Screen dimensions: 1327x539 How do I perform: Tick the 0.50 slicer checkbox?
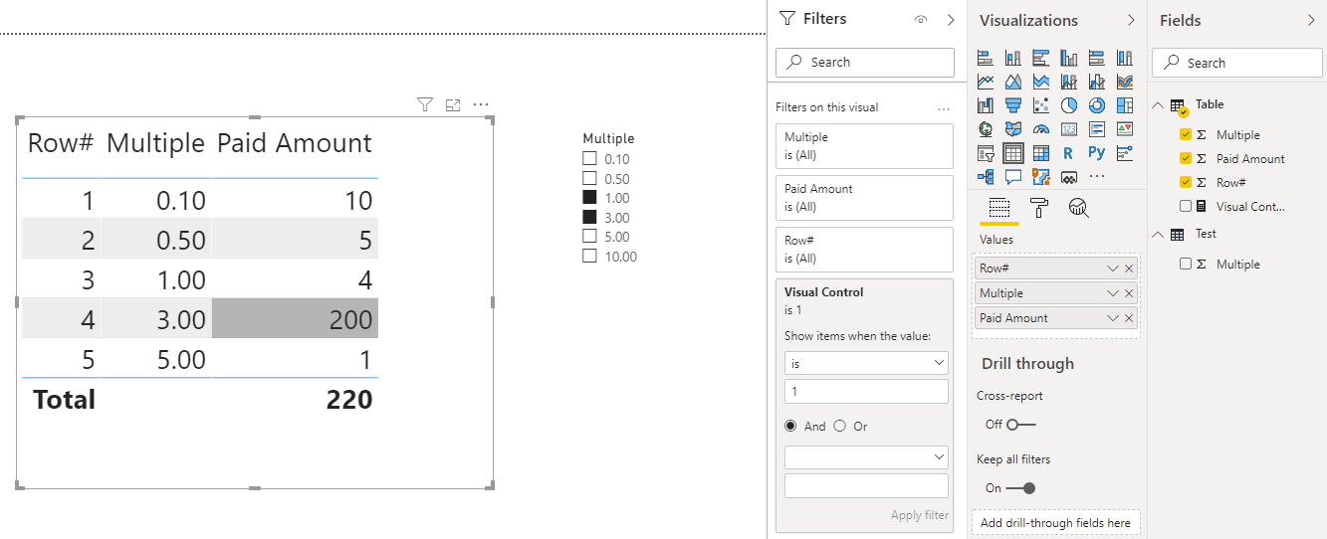click(x=589, y=179)
